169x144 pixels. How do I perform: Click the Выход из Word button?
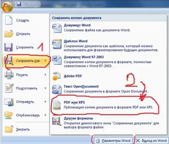(151, 140)
